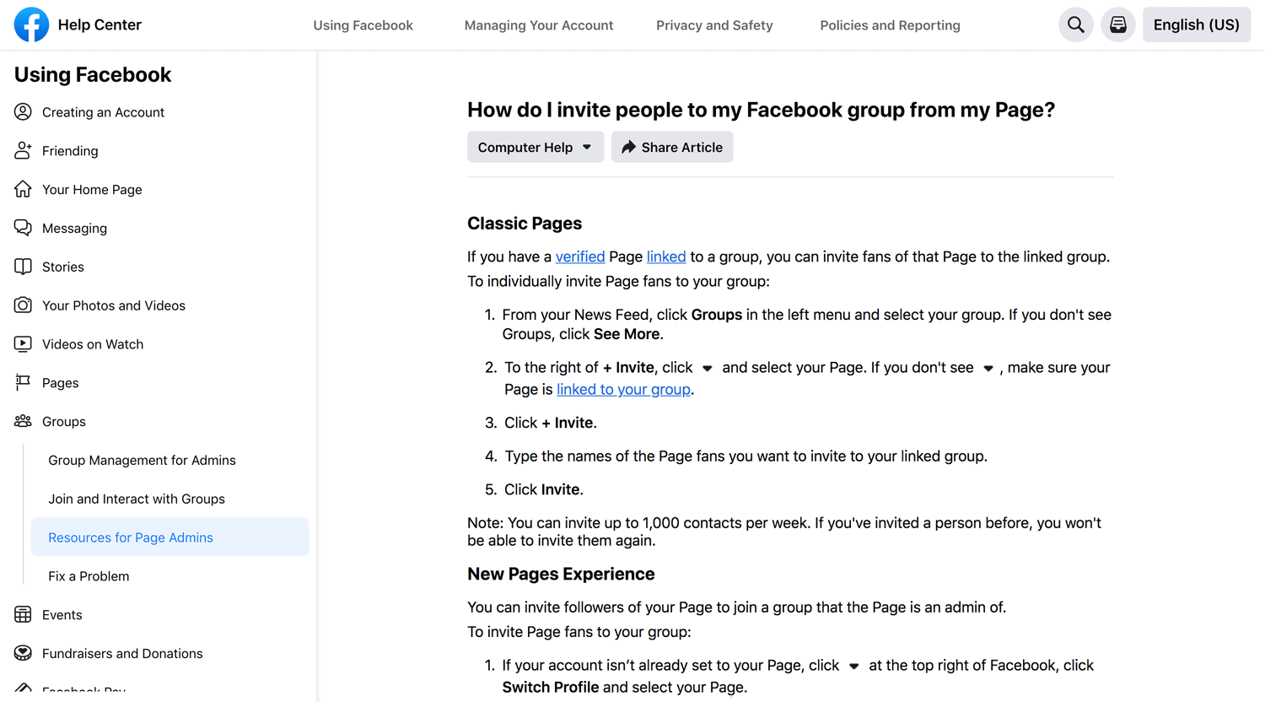Viewport: 1265px width, 702px height.
Task: Open Your Home Page section
Action: tap(92, 190)
